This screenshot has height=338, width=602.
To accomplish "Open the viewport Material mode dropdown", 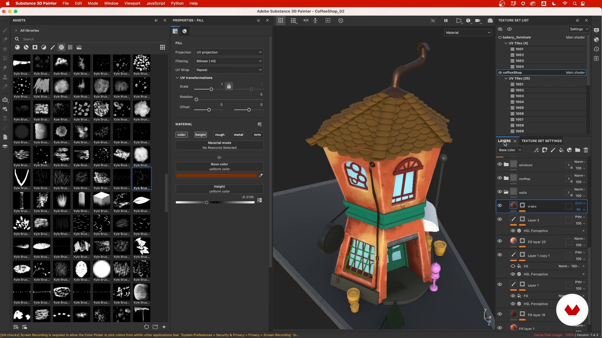I will click(468, 33).
